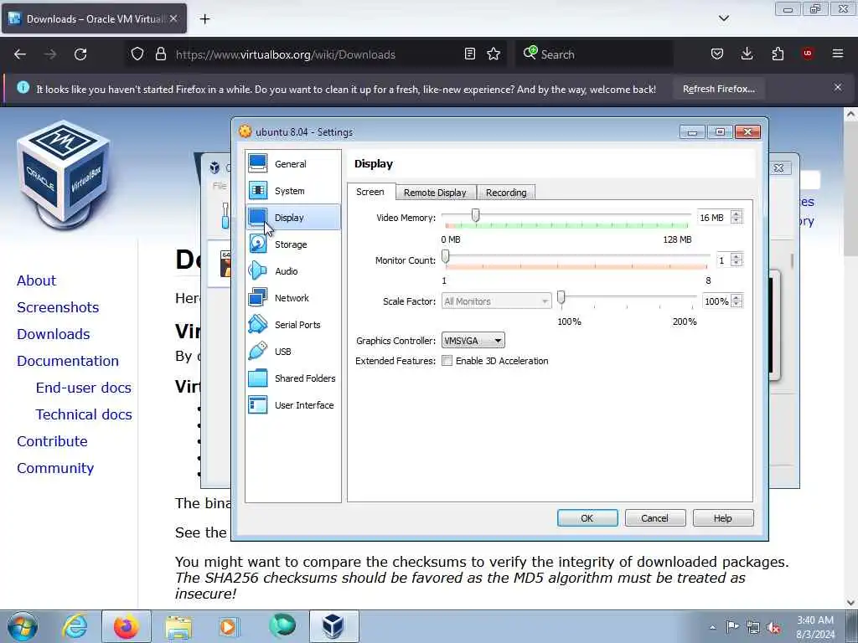Open VirtualBox taskbar icon

point(333,626)
